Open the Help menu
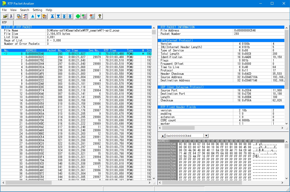This screenshot has width=290, height=192. [x=49, y=10]
